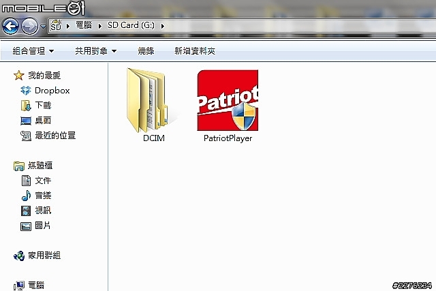Click the DCIM file name label
The image size is (436, 291).
[154, 138]
